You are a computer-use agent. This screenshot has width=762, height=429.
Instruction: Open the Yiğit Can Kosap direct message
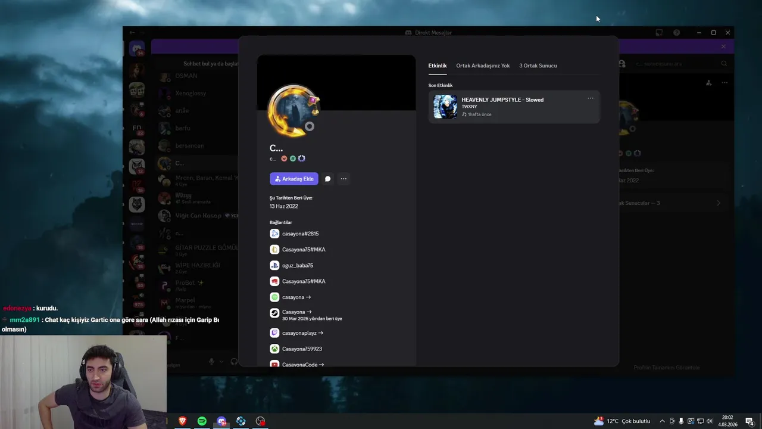198,216
